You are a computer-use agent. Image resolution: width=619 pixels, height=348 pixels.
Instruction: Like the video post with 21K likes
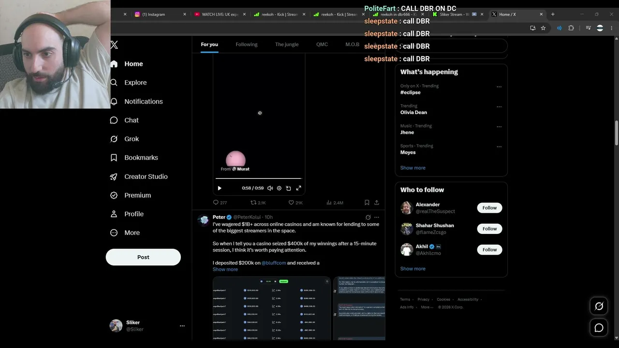point(295,203)
